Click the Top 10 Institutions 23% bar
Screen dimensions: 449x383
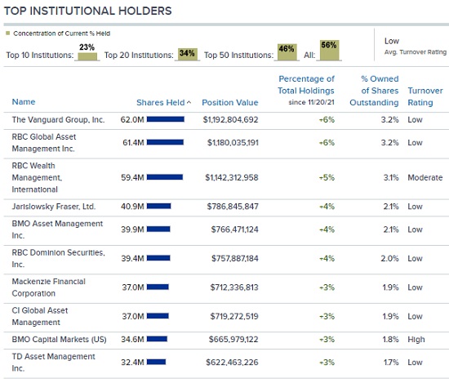coord(87,56)
